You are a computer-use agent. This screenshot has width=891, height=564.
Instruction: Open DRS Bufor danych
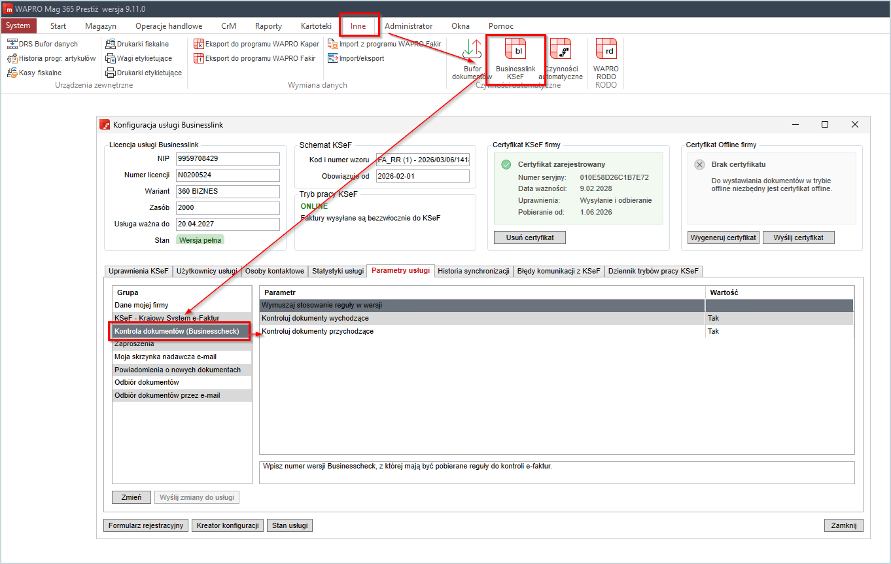click(x=43, y=44)
